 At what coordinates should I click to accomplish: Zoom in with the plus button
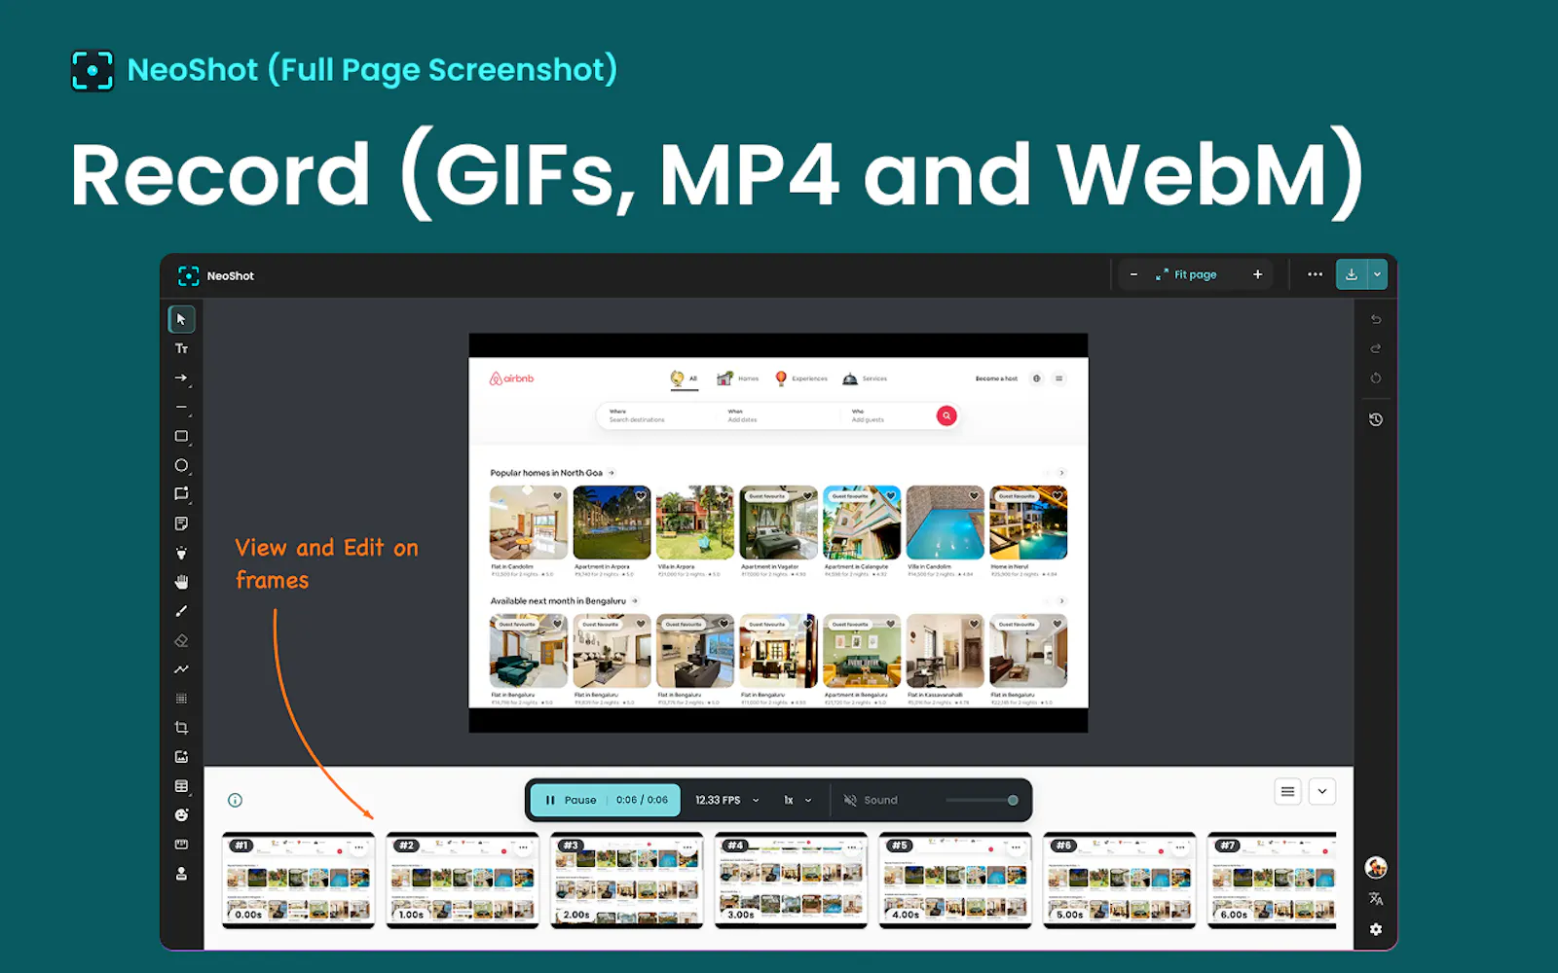click(1257, 274)
